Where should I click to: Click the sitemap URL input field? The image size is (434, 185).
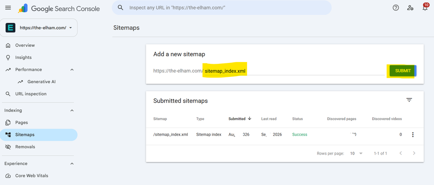294,71
